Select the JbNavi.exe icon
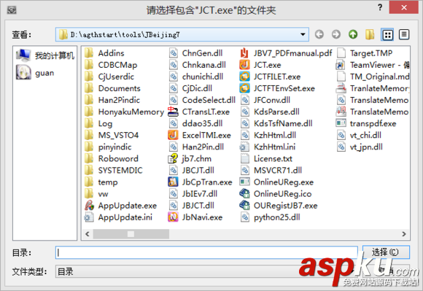Viewport: 423px width, 291px height. (x=173, y=217)
